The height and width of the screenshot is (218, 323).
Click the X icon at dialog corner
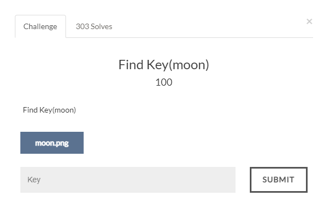point(309,21)
